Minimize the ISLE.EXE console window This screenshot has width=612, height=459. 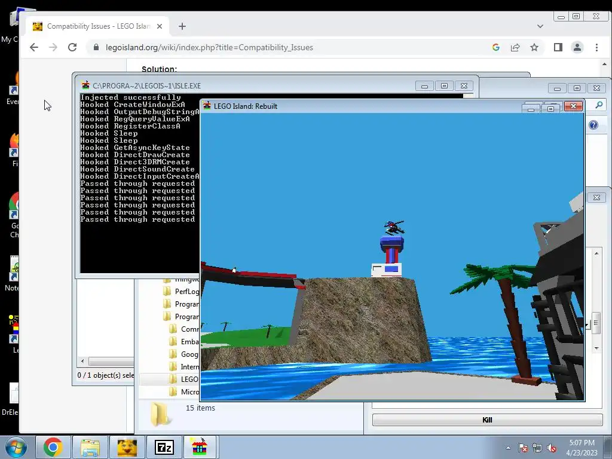[424, 86]
